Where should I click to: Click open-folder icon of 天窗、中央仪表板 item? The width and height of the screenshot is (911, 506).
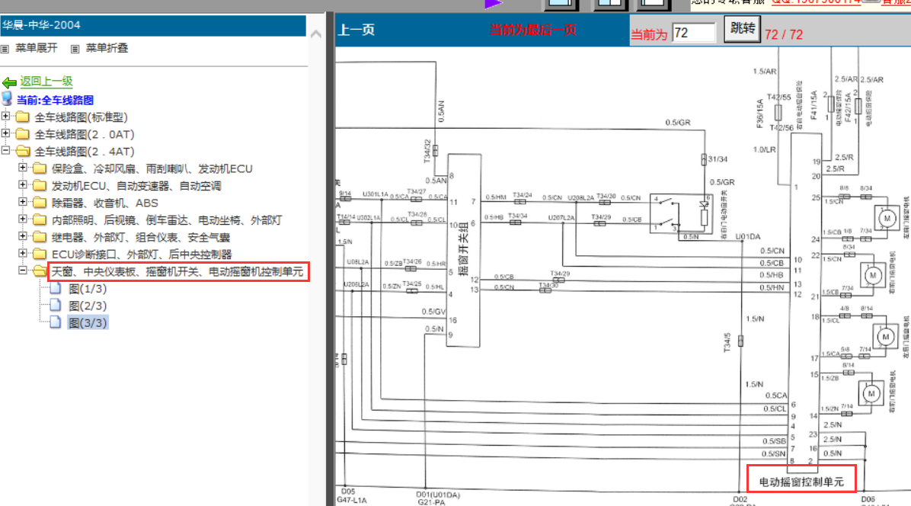(x=40, y=271)
